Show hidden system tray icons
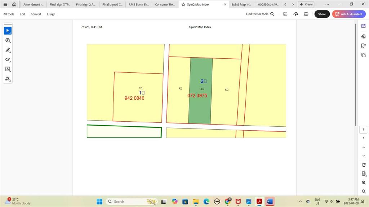The width and height of the screenshot is (369, 207). [301, 202]
